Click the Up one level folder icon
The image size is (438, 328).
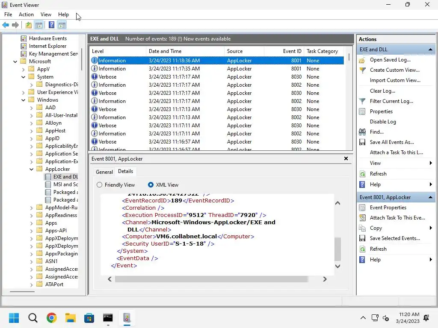tap(29, 25)
